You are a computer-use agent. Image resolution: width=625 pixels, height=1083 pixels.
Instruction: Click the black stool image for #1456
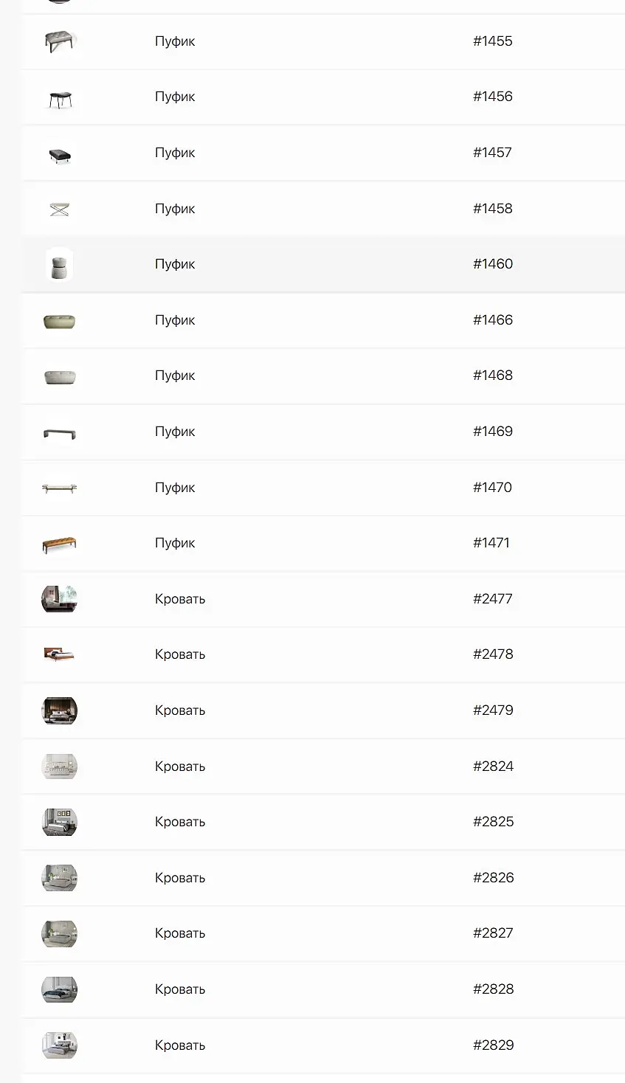pyautogui.click(x=59, y=97)
